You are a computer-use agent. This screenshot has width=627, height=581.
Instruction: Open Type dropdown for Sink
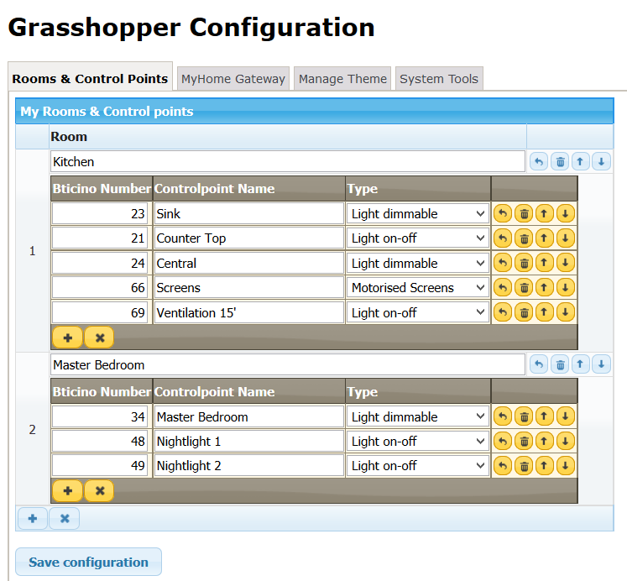click(x=418, y=213)
